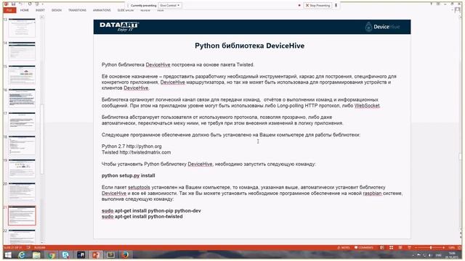Screen dimensions: 465x261
Task: Click the zoom percentage value in status bar
Action: click(451, 247)
